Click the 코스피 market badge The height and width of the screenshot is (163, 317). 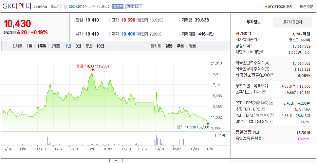click(55, 7)
